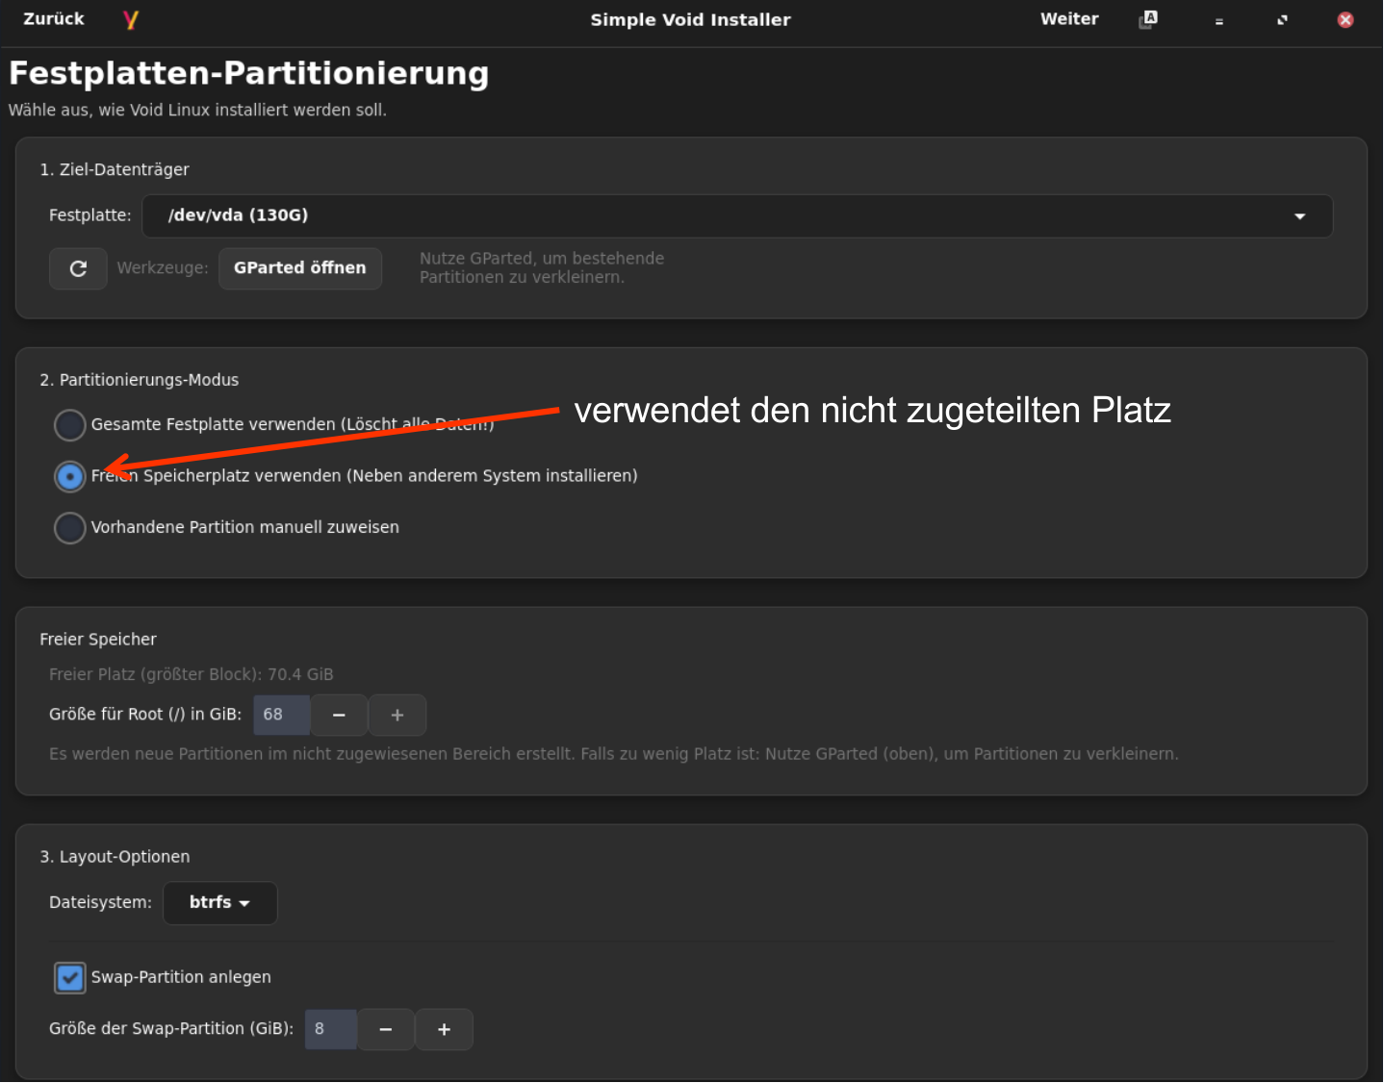Focus the swap partition size field
The image size is (1384, 1083).
tap(330, 1029)
